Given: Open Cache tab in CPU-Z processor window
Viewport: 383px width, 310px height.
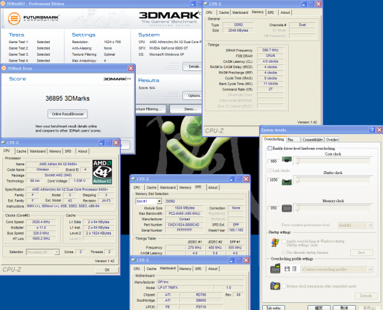Looking at the screenshot, I should pyautogui.click(x=22, y=151).
